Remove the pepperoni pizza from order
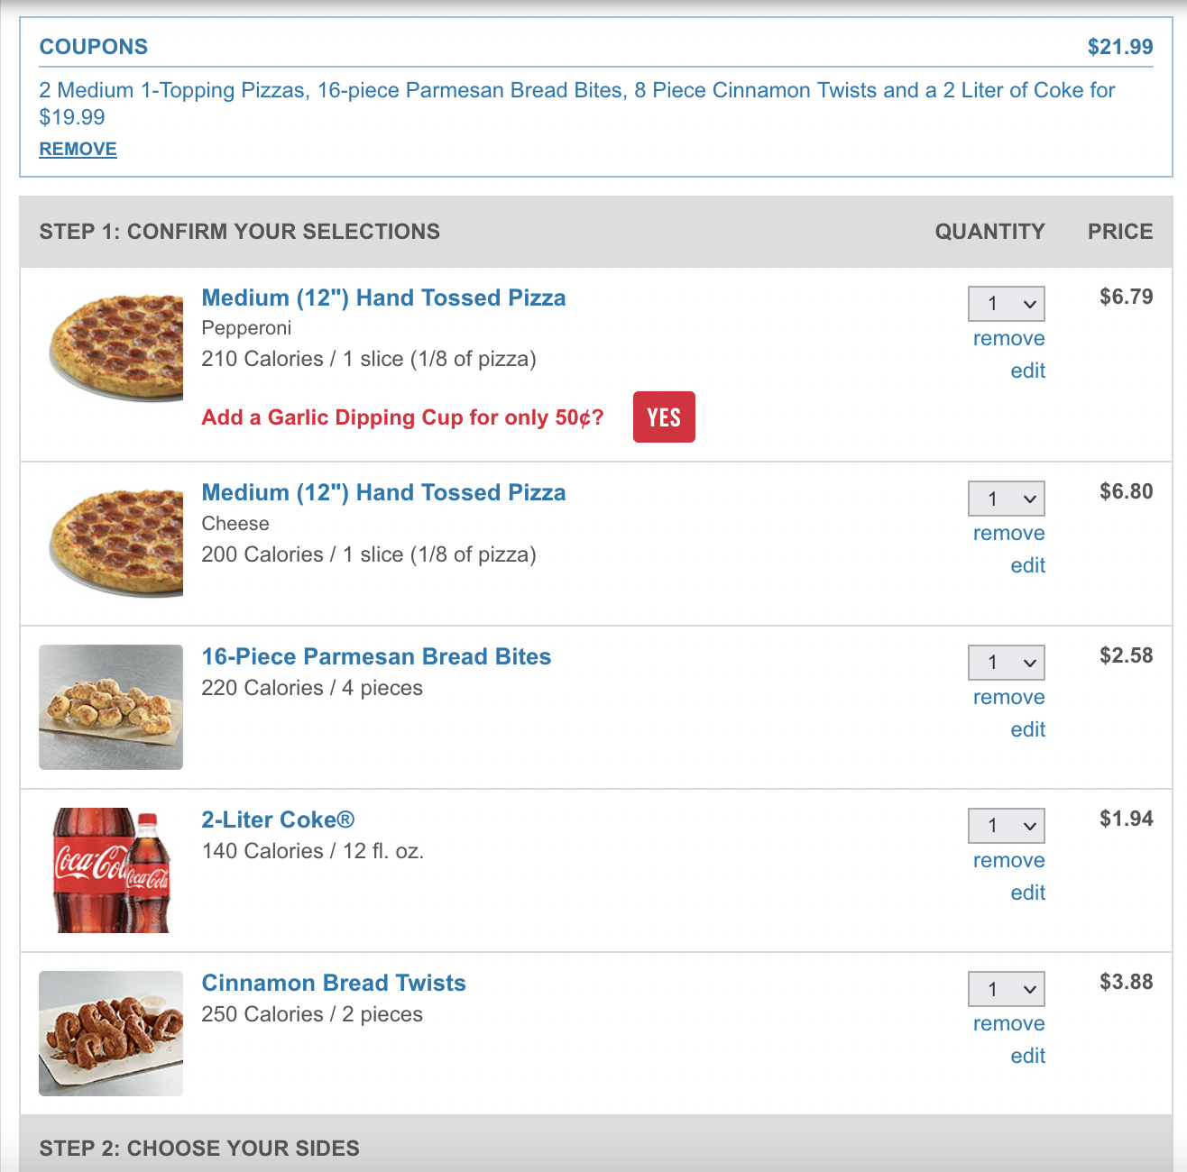The width and height of the screenshot is (1187, 1172). click(1008, 339)
